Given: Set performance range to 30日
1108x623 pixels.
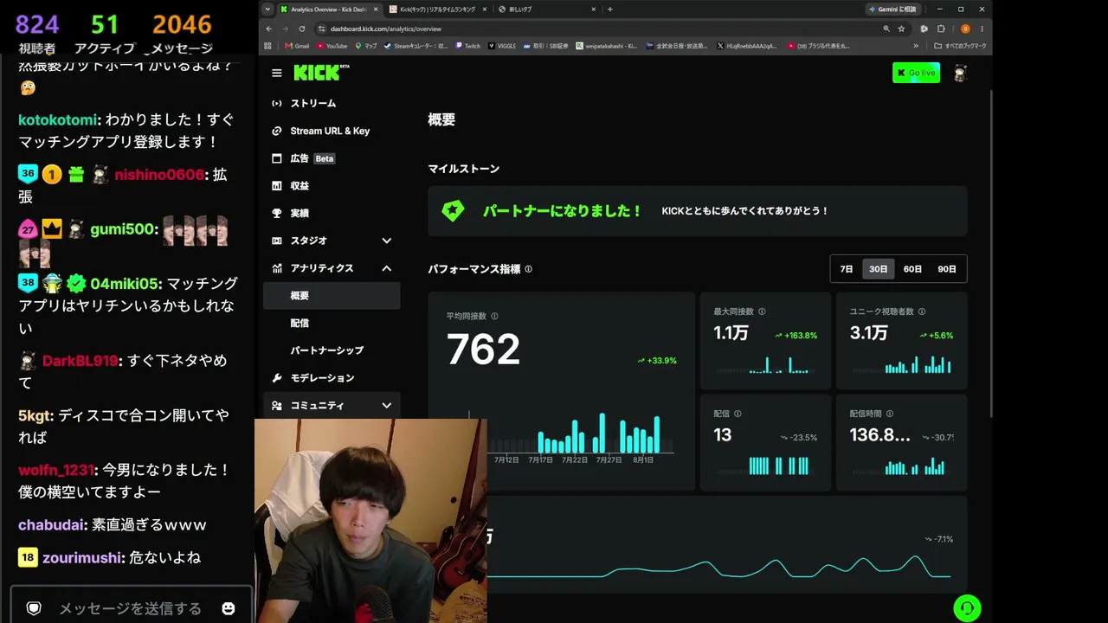Looking at the screenshot, I should (878, 269).
